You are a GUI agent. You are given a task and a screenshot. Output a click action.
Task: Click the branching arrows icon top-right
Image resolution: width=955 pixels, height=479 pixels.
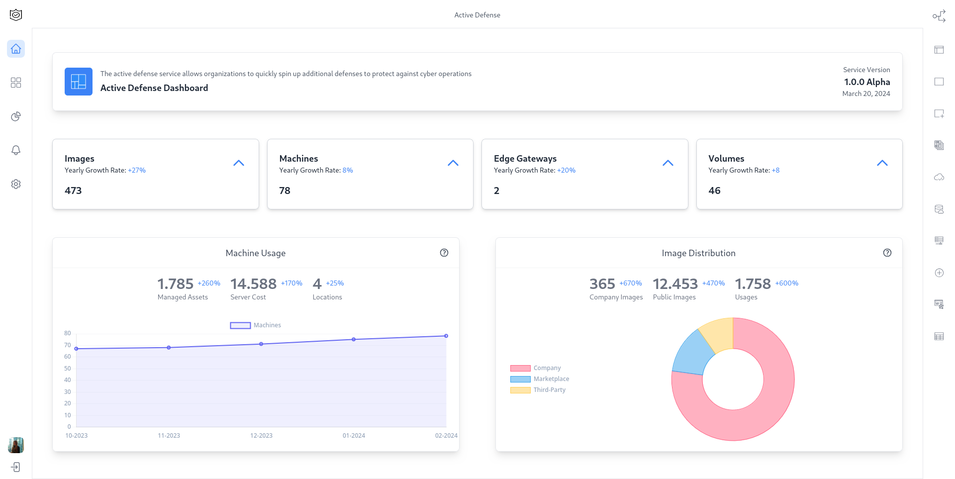pyautogui.click(x=939, y=16)
